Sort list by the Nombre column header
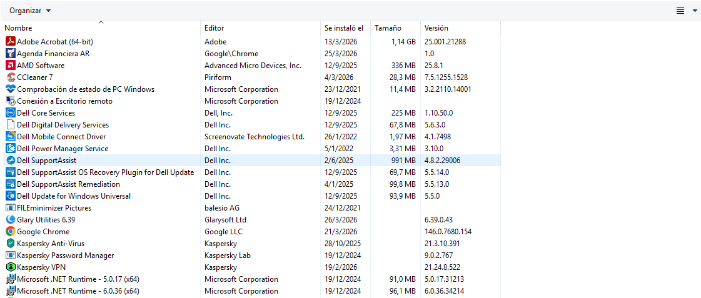 pyautogui.click(x=18, y=28)
